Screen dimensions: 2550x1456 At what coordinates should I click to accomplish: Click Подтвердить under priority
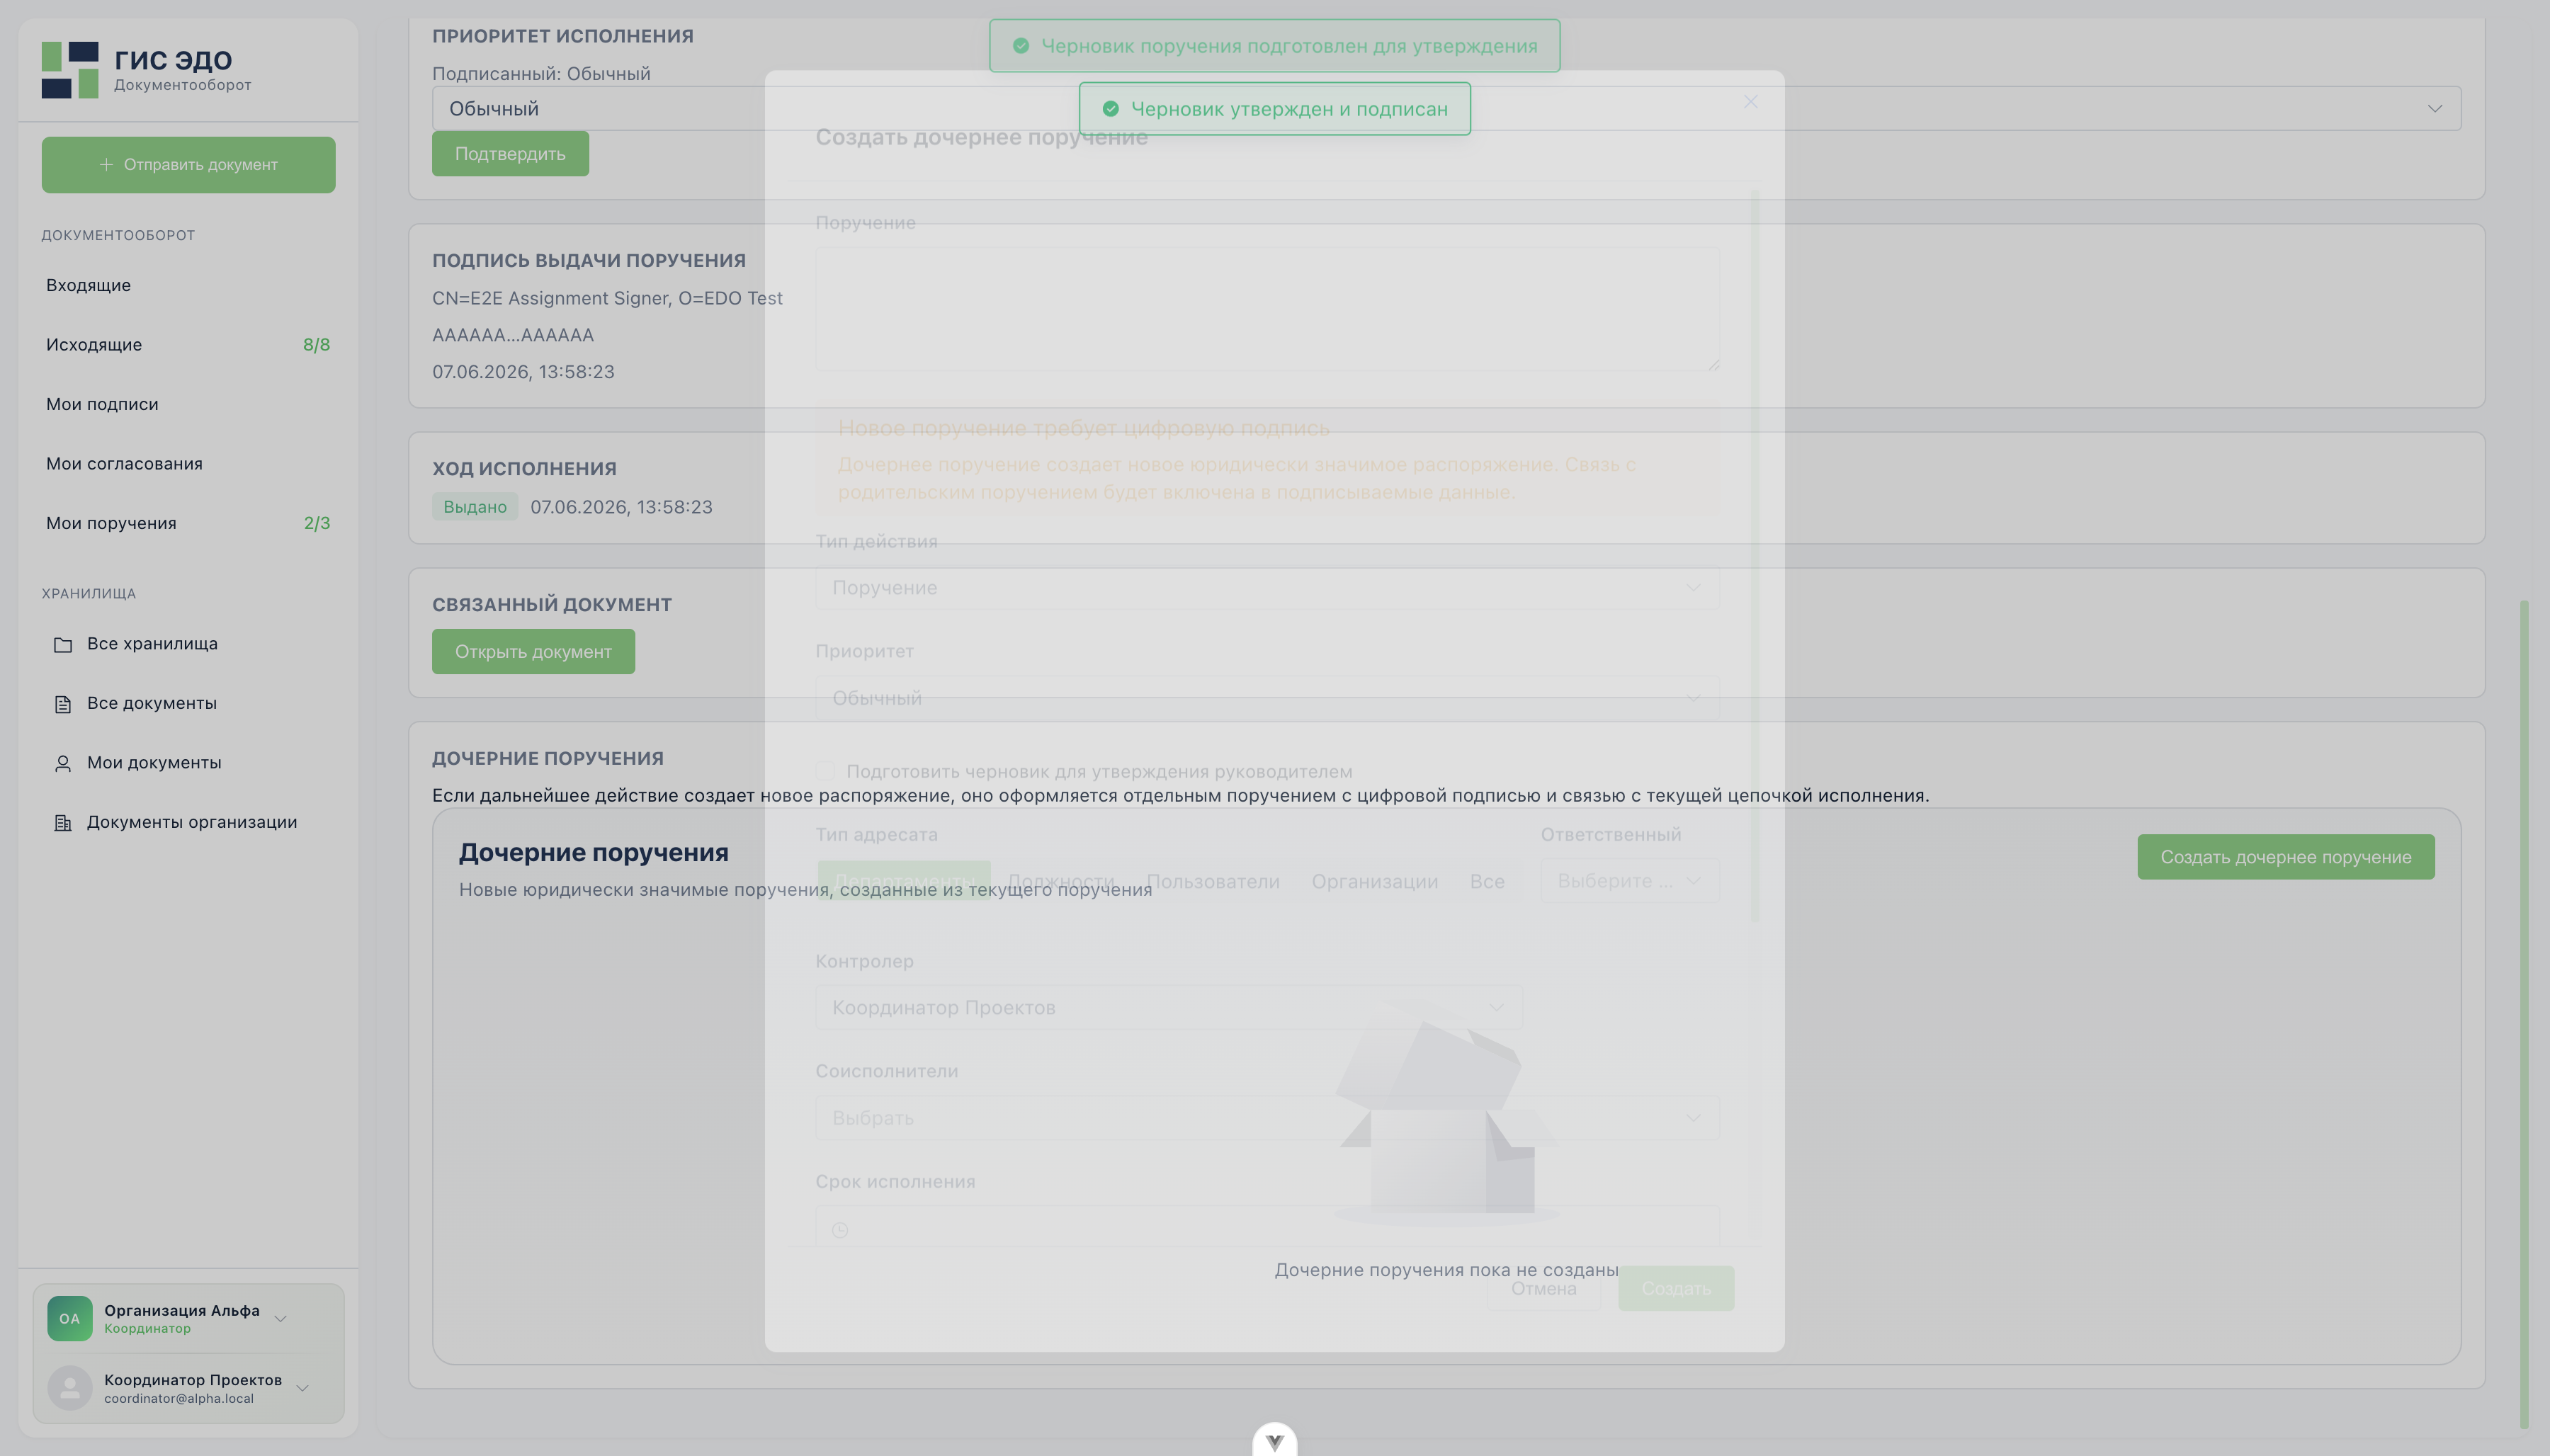(510, 154)
